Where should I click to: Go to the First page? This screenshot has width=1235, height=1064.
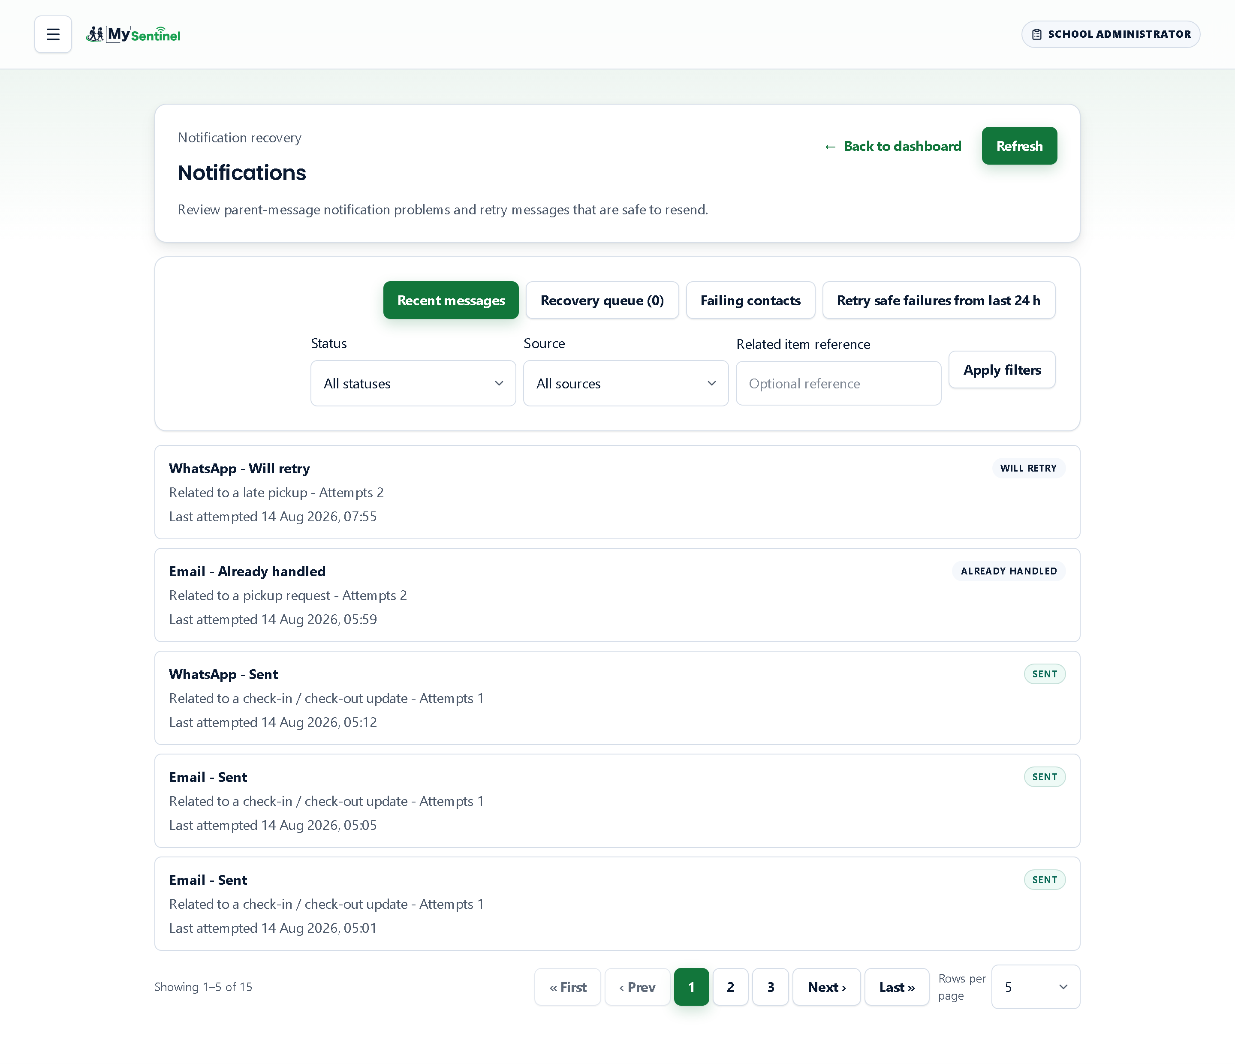pos(567,987)
